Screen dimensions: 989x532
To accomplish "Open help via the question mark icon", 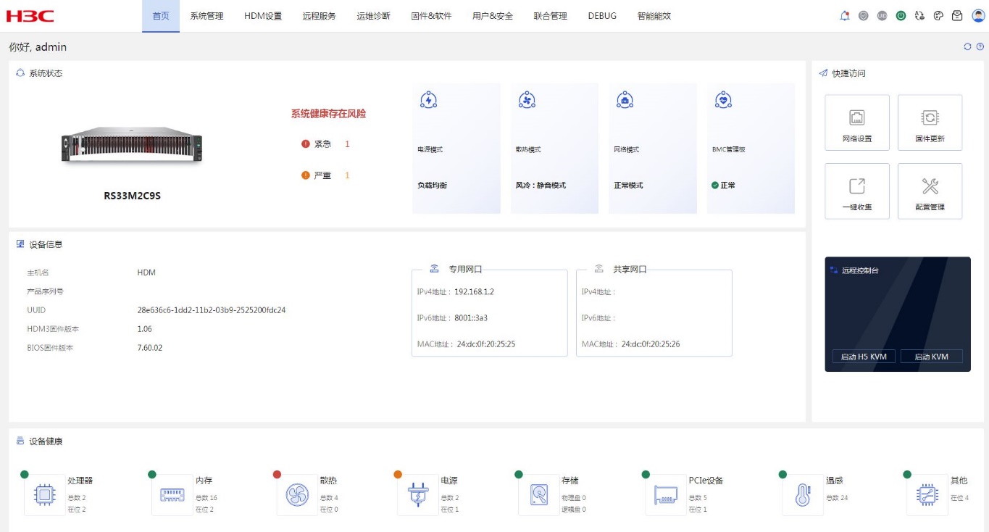I will [x=980, y=46].
